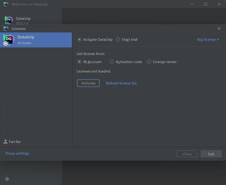Screen dimensions: 226x185
Task: Open Proxy settings
Action: 17,153
